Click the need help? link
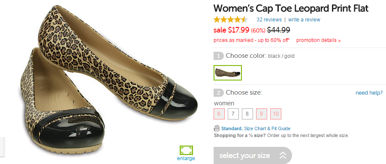This screenshot has height=164, width=386. 369,93
